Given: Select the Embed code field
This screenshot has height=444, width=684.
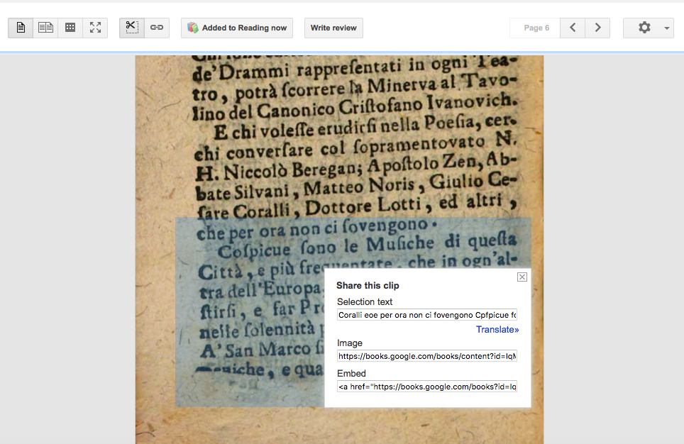Looking at the screenshot, I should [427, 387].
